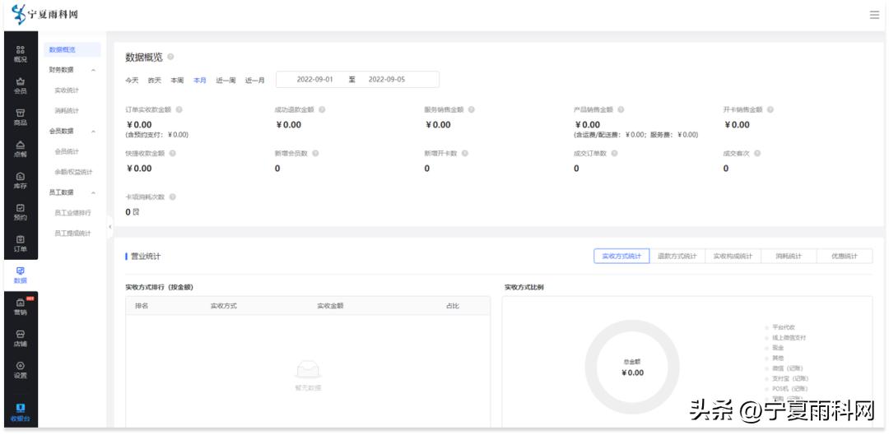Viewport: 889px width, 435px height.
Task: Open 会员统计 in side menu
Action: tap(67, 152)
